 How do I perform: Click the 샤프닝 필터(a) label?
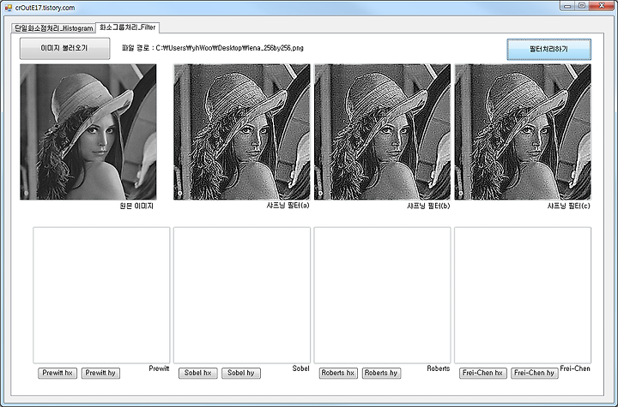click(288, 206)
